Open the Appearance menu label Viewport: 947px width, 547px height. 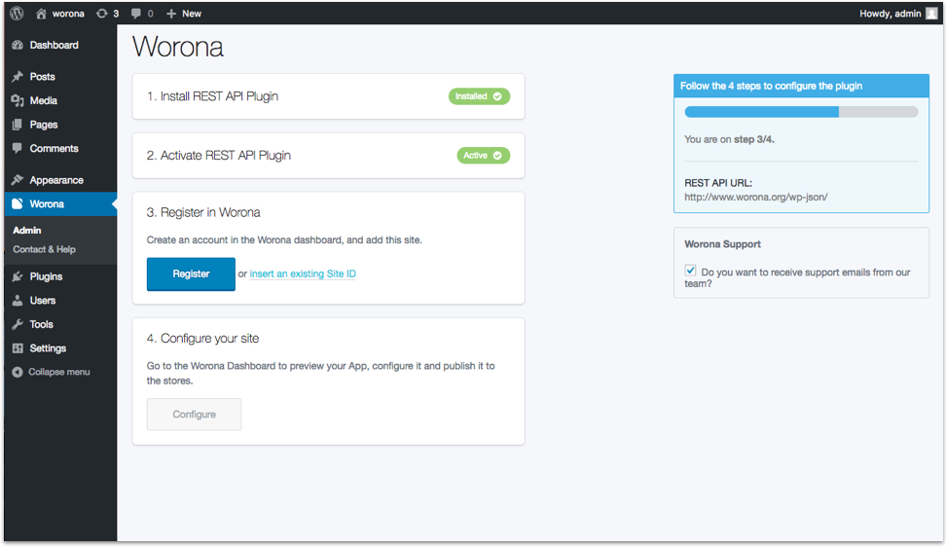[56, 180]
